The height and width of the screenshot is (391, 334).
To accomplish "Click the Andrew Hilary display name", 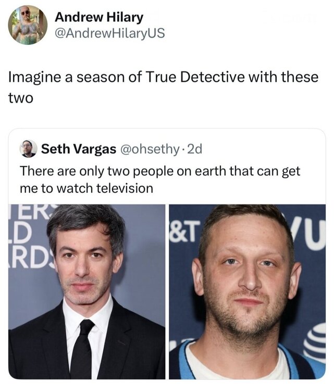I will coord(99,17).
